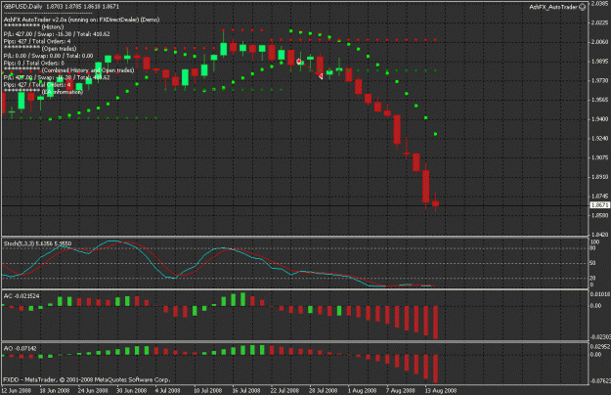
Task: Click the (Combined History and Open trades) header
Action: 88,70
